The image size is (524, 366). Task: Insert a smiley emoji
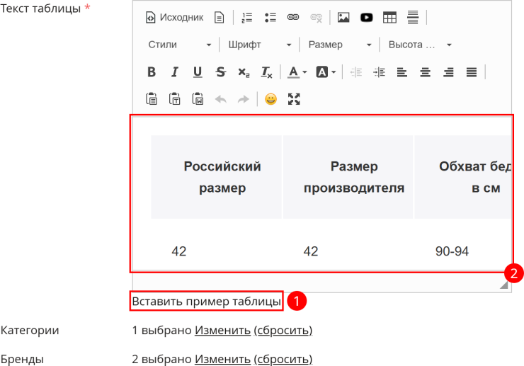tap(270, 99)
